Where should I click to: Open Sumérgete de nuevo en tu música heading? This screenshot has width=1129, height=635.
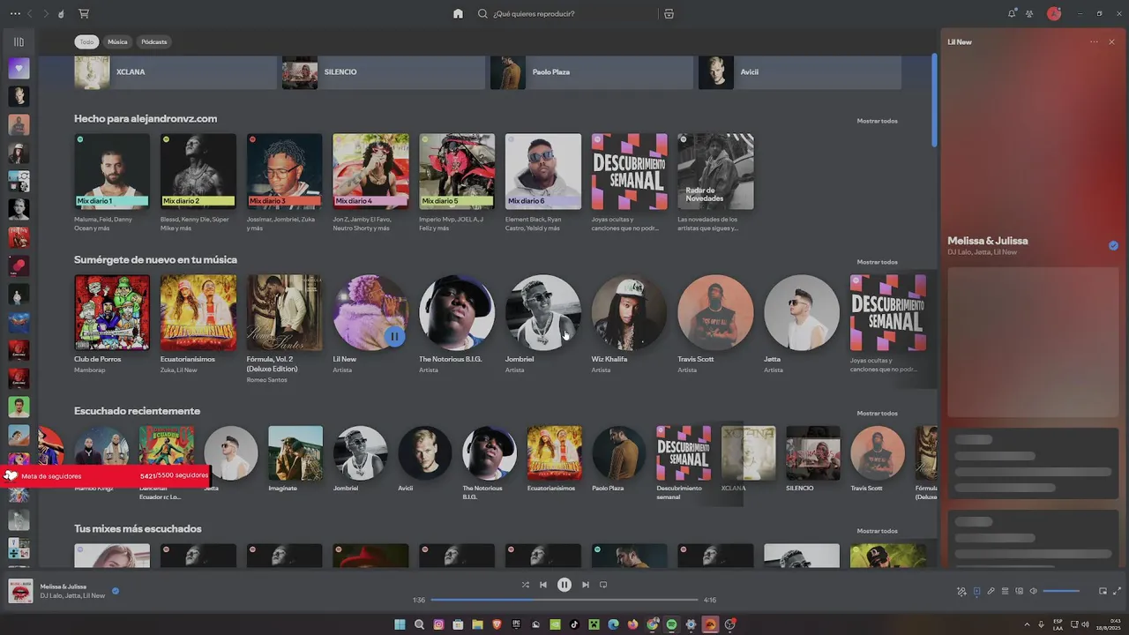tap(155, 260)
